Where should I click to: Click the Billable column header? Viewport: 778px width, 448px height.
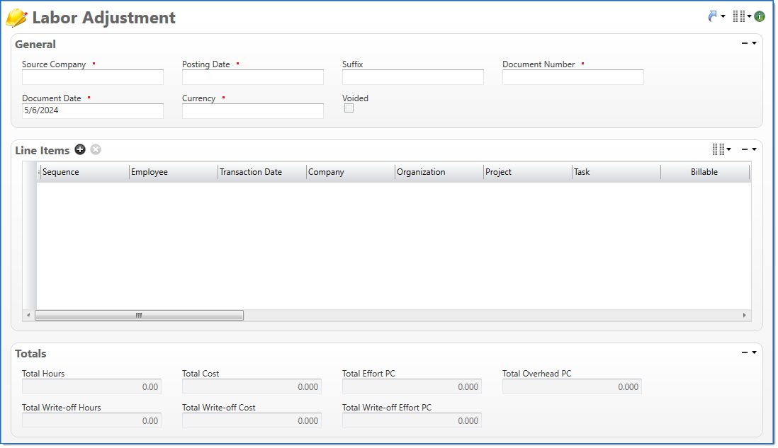pyautogui.click(x=704, y=172)
